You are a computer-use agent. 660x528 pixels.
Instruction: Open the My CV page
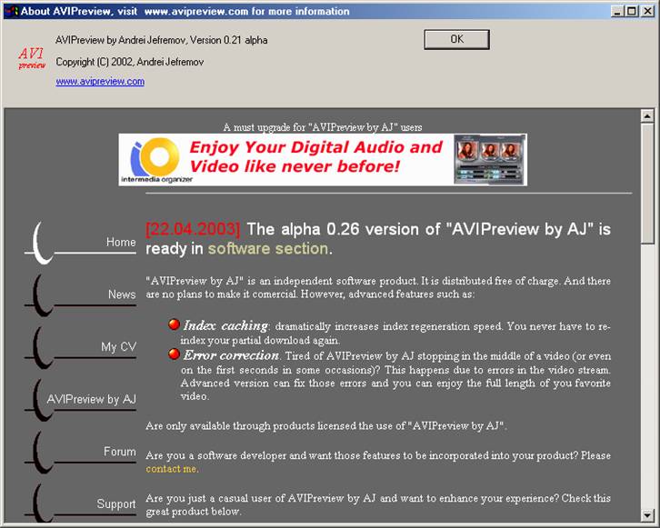pyautogui.click(x=118, y=347)
